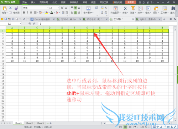
Task: Collapse the ribbon with the caret button
Action: coord(158,2)
